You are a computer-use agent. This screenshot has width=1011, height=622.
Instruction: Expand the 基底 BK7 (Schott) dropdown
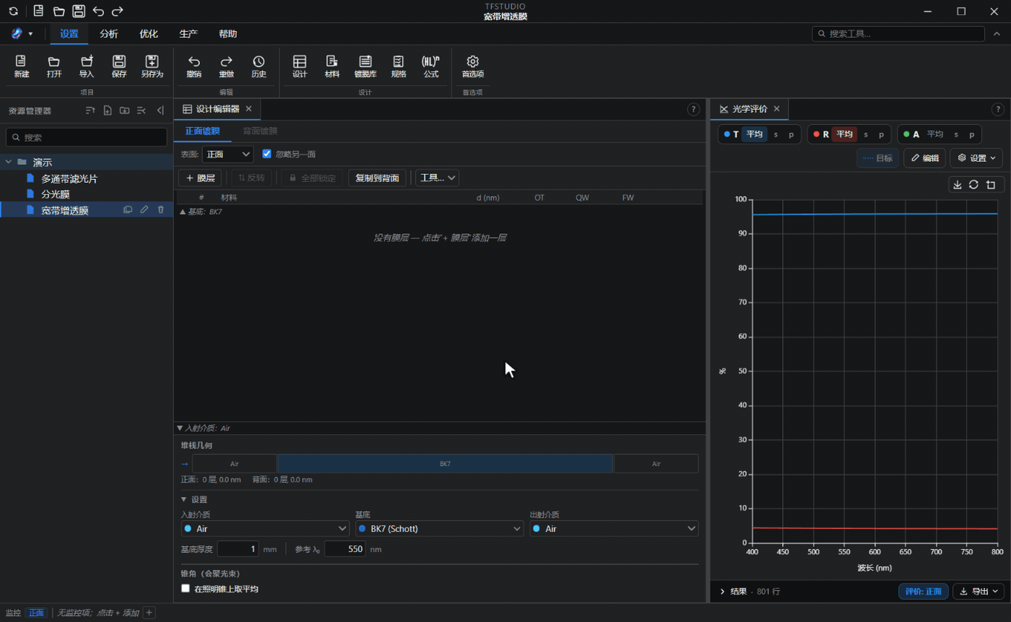(439, 529)
